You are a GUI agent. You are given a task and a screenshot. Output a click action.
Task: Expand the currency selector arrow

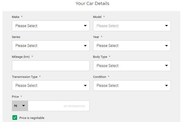point(23,106)
